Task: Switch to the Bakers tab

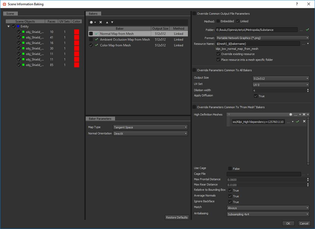Action: pyautogui.click(x=93, y=14)
